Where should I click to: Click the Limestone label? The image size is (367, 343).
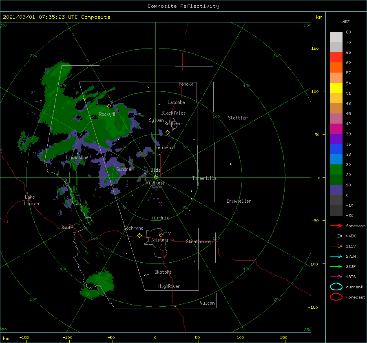click(77, 157)
